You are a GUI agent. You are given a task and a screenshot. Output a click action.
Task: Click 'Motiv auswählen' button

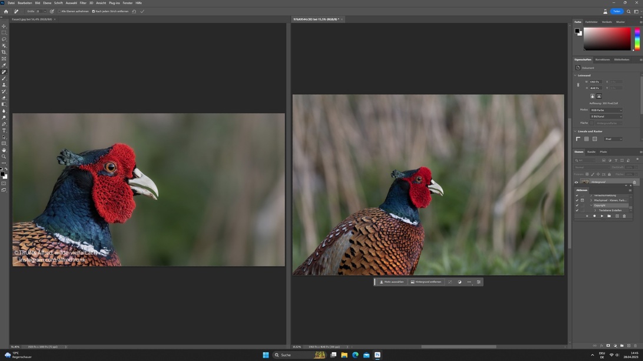(392, 282)
